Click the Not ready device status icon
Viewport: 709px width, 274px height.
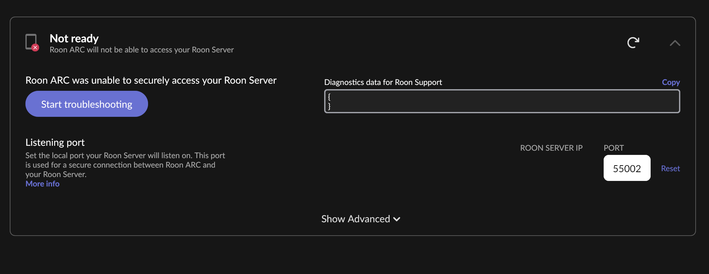pos(32,42)
